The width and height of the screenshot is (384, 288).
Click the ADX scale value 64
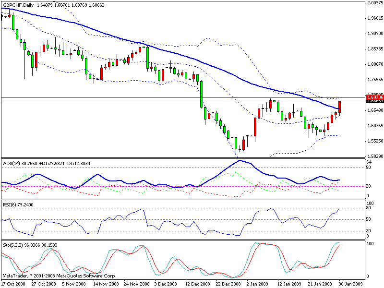(x=369, y=162)
